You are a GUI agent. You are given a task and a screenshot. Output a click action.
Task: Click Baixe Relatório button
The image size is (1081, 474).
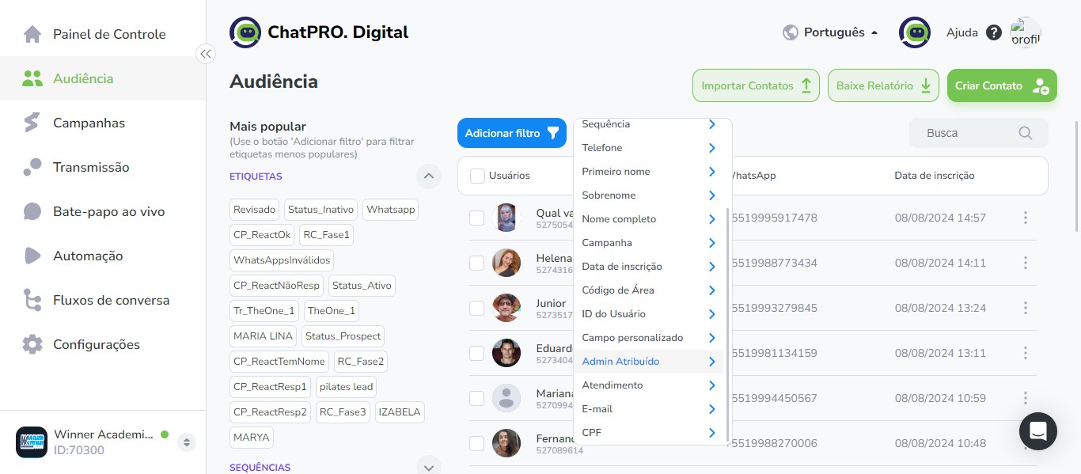(x=883, y=85)
